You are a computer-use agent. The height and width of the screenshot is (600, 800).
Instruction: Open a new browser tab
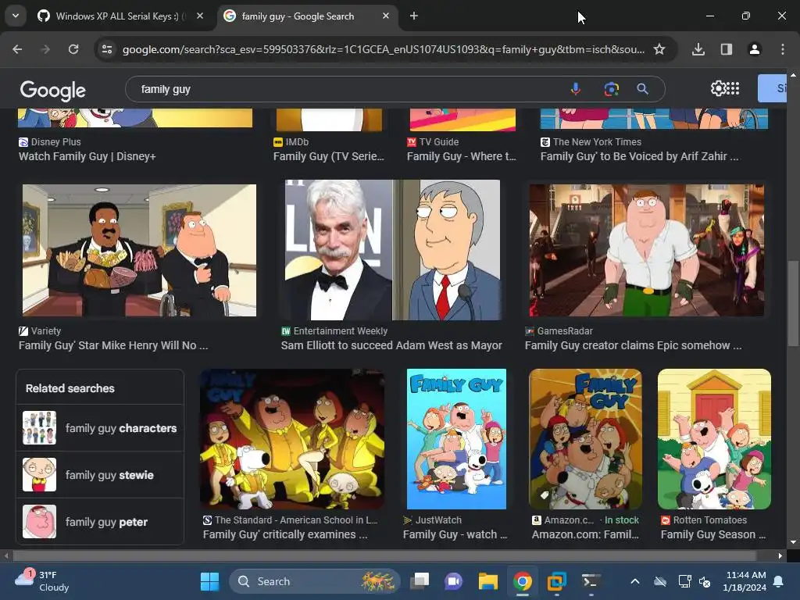coord(414,16)
